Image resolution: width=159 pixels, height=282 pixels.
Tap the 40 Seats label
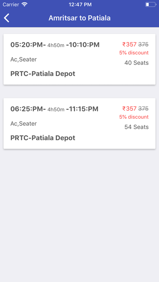pyautogui.click(x=137, y=63)
